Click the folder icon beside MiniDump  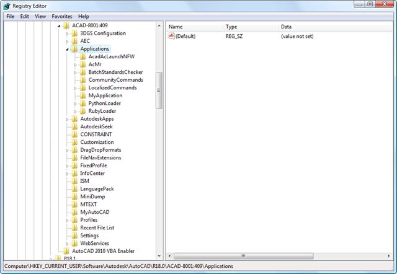(x=75, y=197)
